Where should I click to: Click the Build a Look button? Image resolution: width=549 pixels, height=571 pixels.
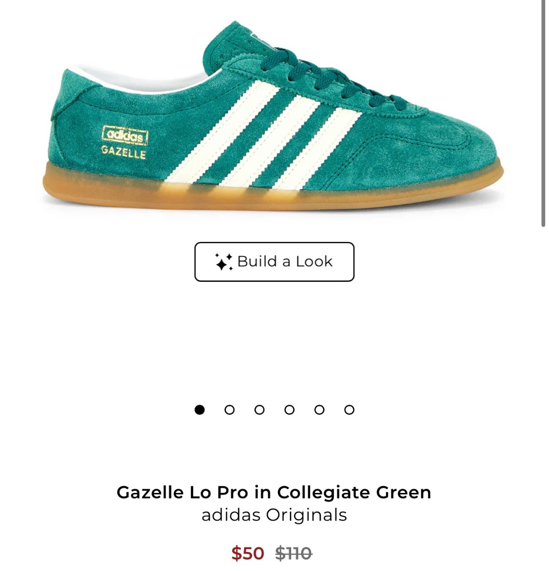274,261
